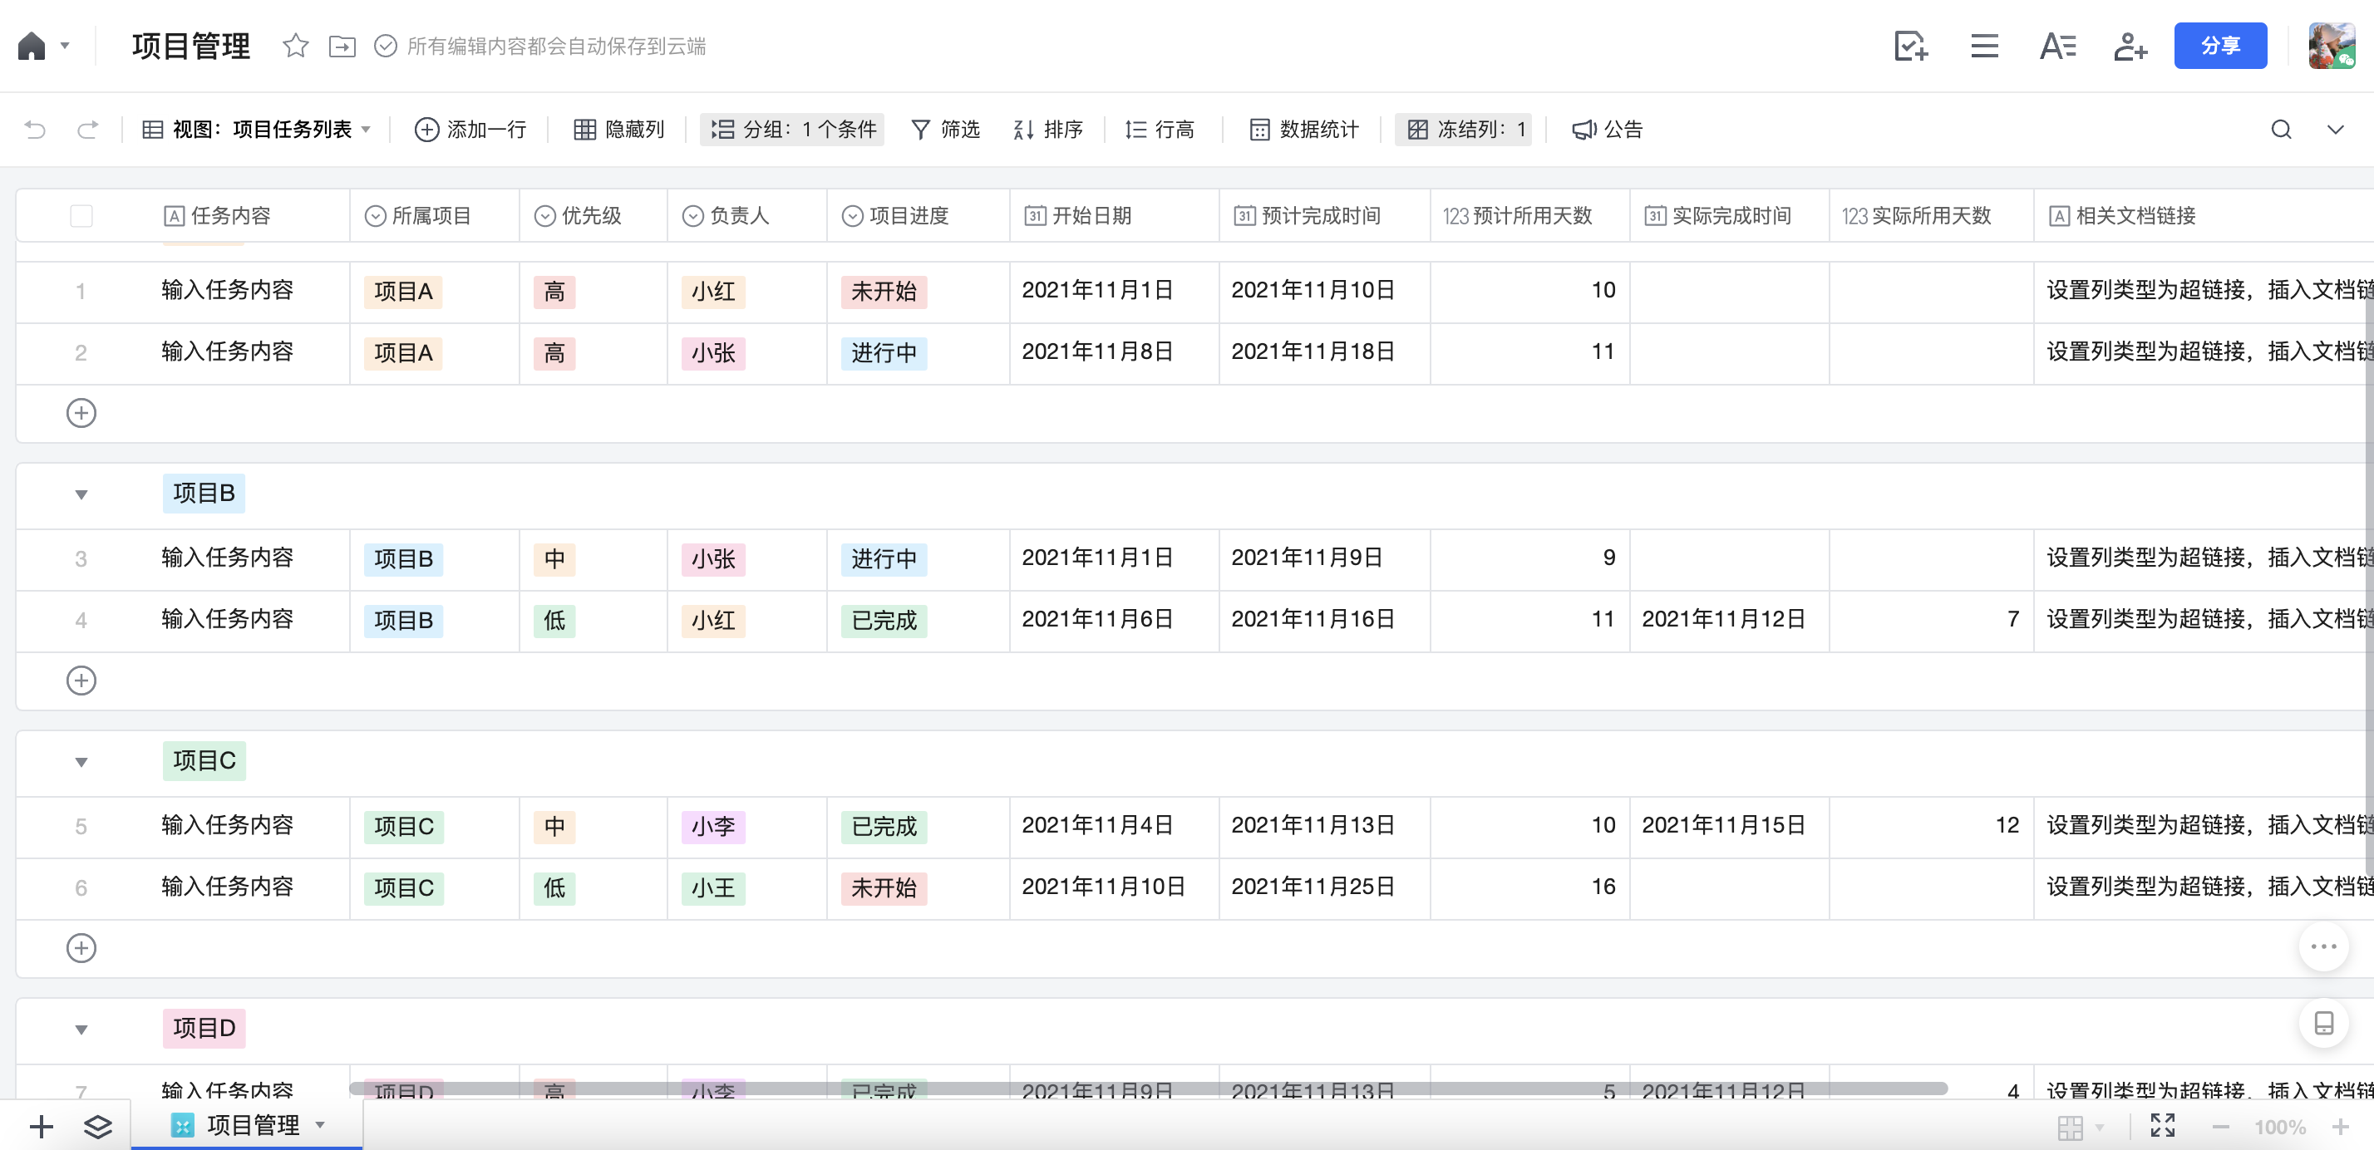Click the blue 分享 button
Viewport: 2374px width, 1150px height.
coord(2221,45)
